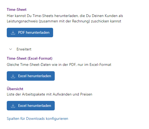Download Excel under Übersicht section
This screenshot has width=149, height=129.
tap(31, 106)
